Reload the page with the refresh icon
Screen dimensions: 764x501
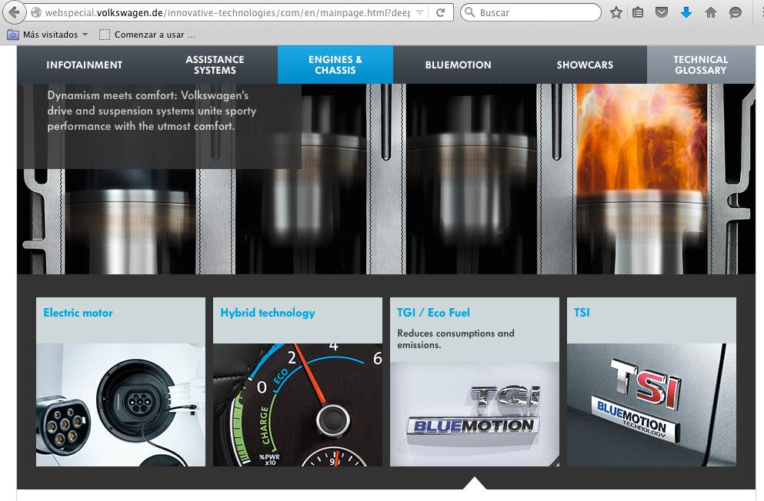[x=440, y=12]
